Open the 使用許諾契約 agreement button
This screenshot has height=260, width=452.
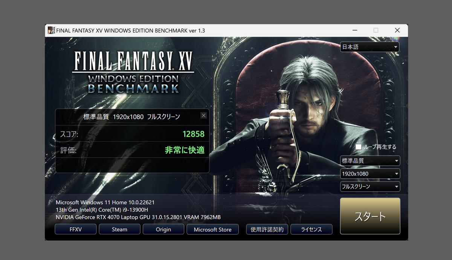(267, 229)
